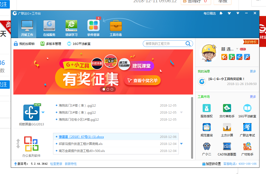Open the dropdown arrow beside the username
The image size is (266, 174).
point(237,49)
